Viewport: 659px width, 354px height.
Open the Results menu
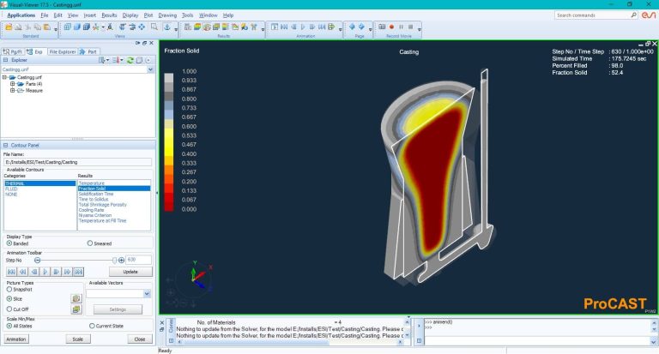tap(109, 15)
